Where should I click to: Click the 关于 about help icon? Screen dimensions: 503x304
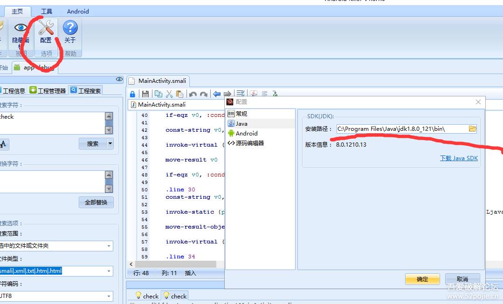[x=70, y=32]
